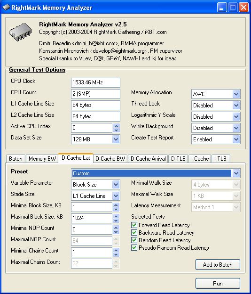251x294 pixels.
Task: Decrease Active CPU Index with down arrow
Action: point(117,130)
